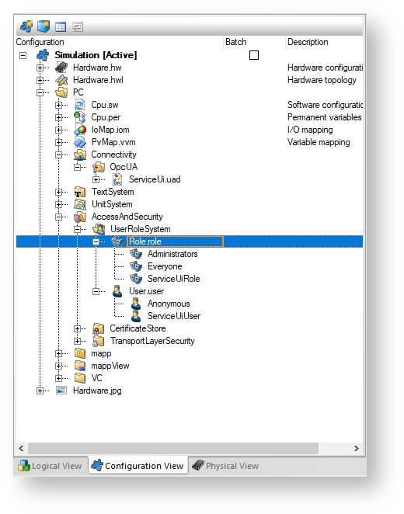
Task: Click the first toolbar icon with blue puzzle pieces
Action: coord(26,26)
